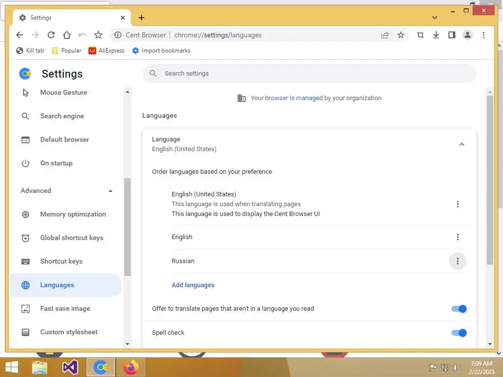Viewport: 503px width, 377px height.
Task: Open File Explorer from taskbar
Action: [40, 367]
